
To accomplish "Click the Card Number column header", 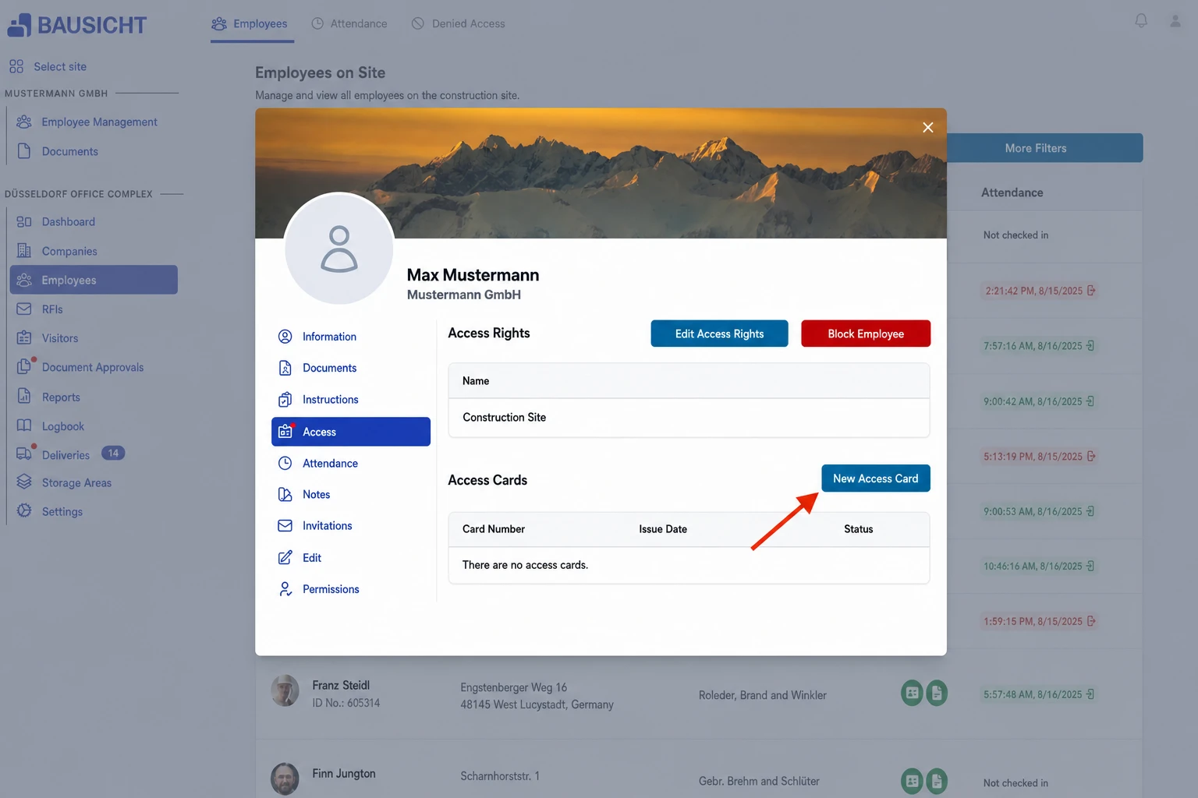I will [494, 529].
